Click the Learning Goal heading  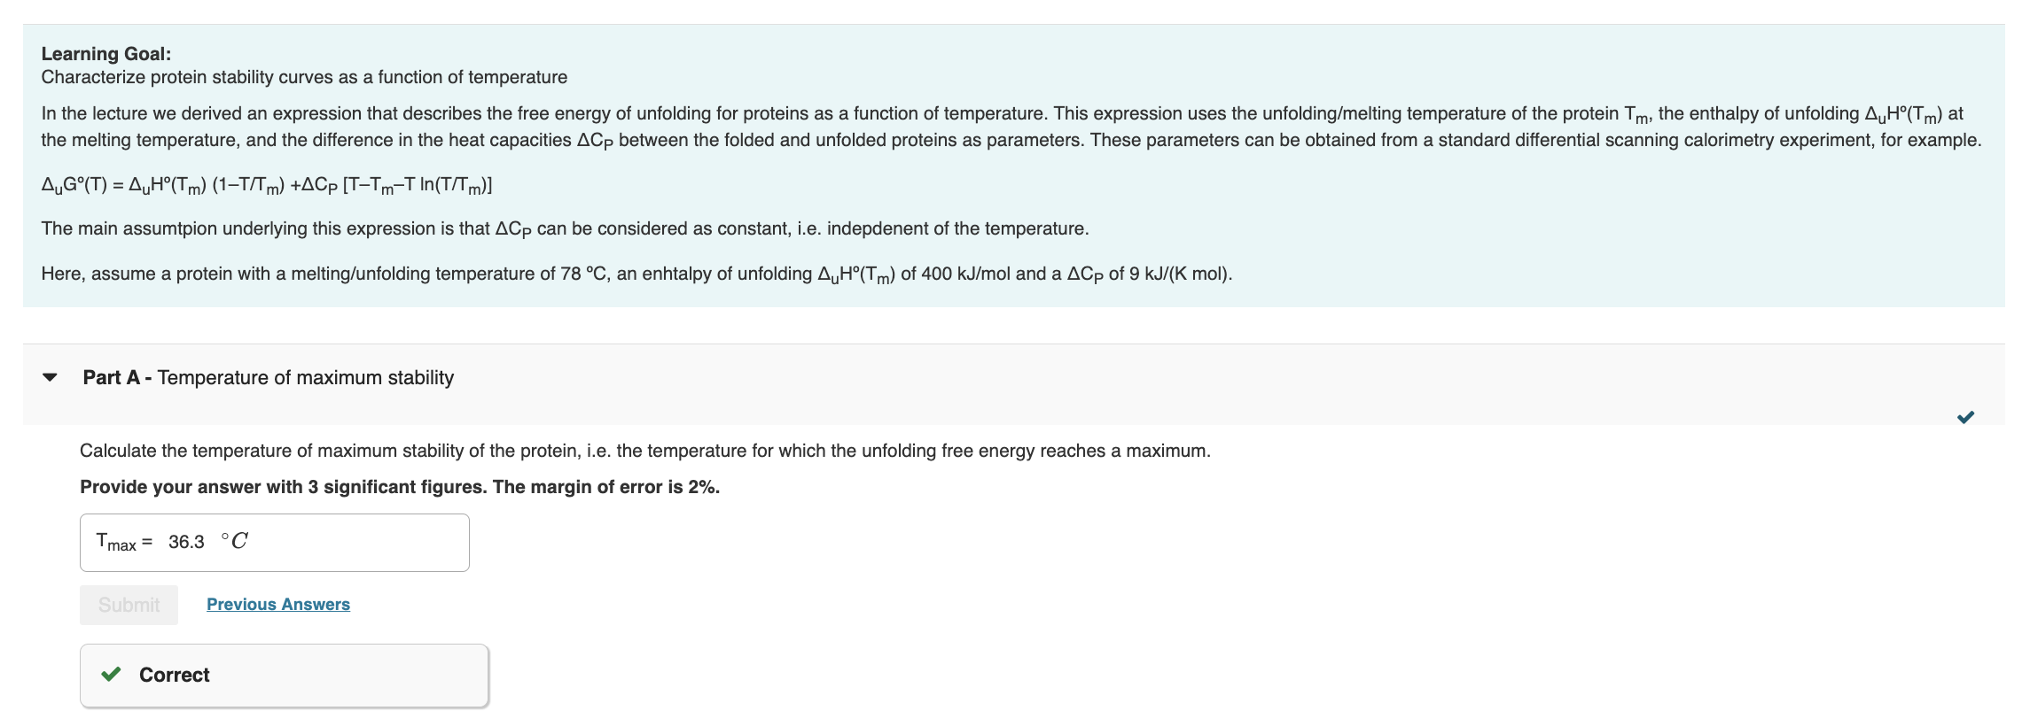point(104,53)
